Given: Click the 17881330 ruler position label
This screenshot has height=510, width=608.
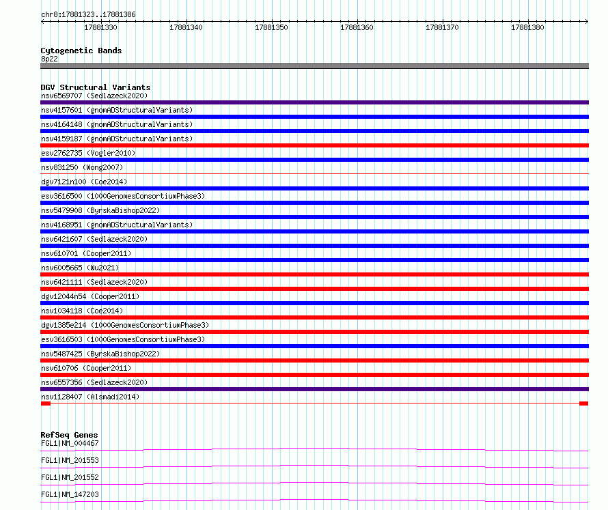Looking at the screenshot, I should 100,27.
